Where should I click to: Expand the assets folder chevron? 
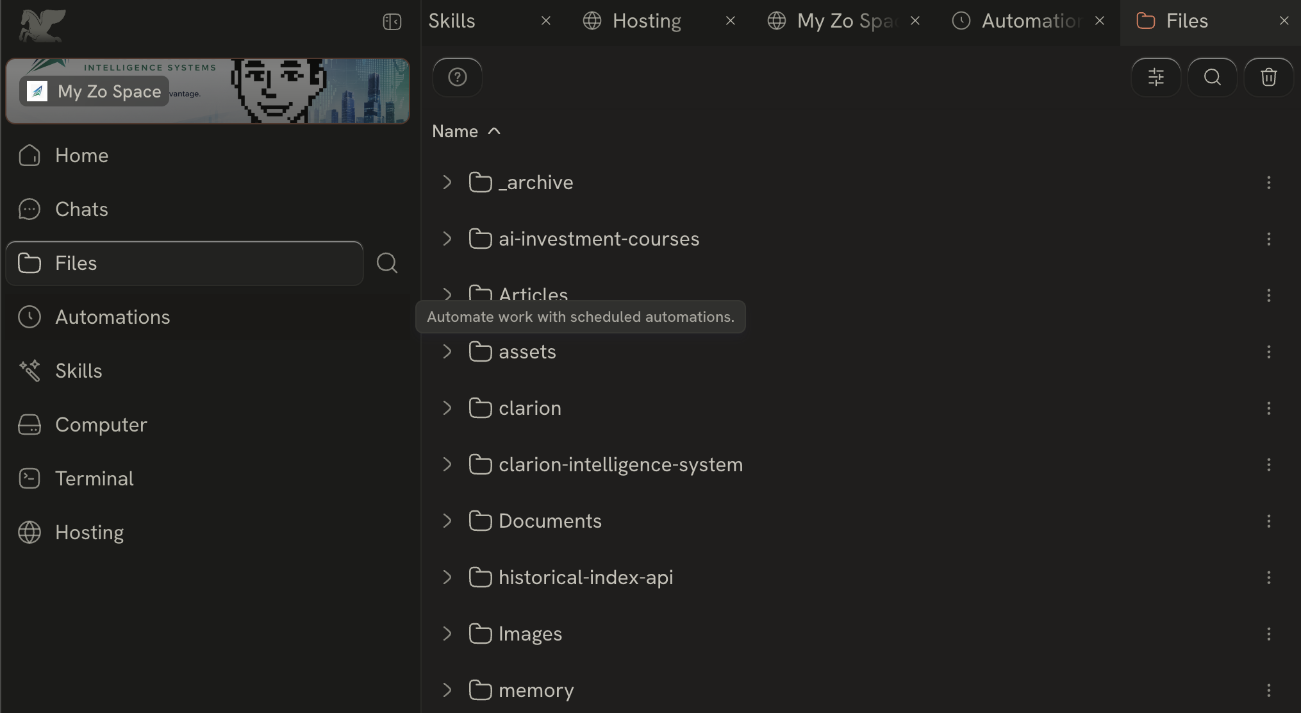tap(447, 352)
